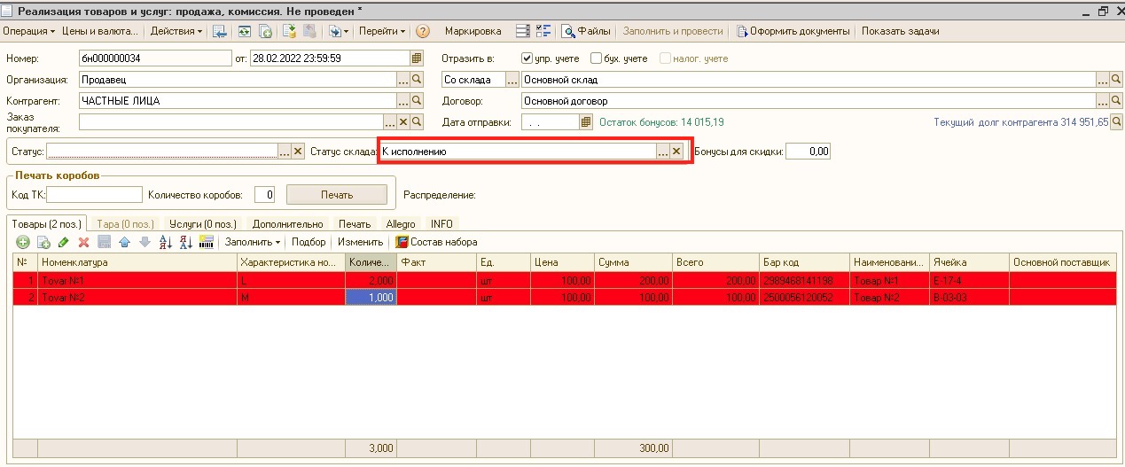This screenshot has height=467, width=1125.
Task: Click the edit row pencil icon
Action: 63,242
